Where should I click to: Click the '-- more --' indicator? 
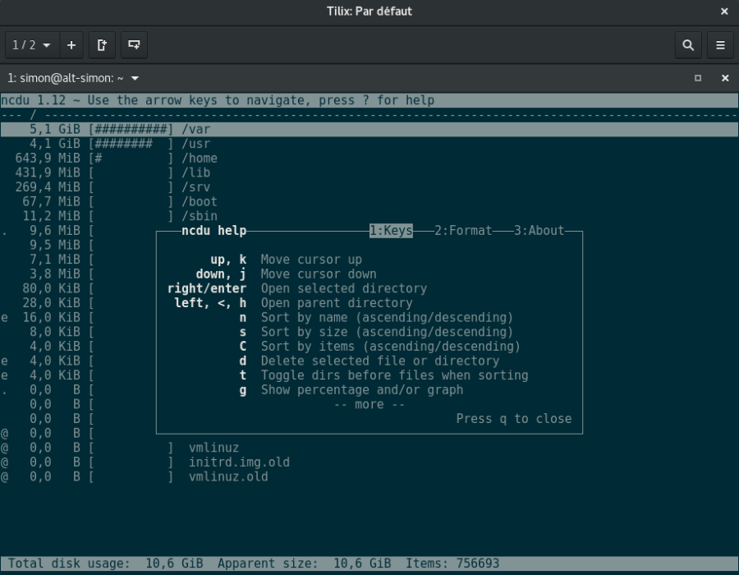(x=369, y=404)
